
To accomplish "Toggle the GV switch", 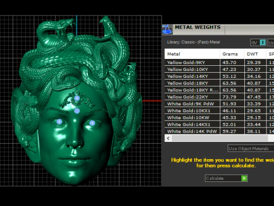I will point(258,42).
